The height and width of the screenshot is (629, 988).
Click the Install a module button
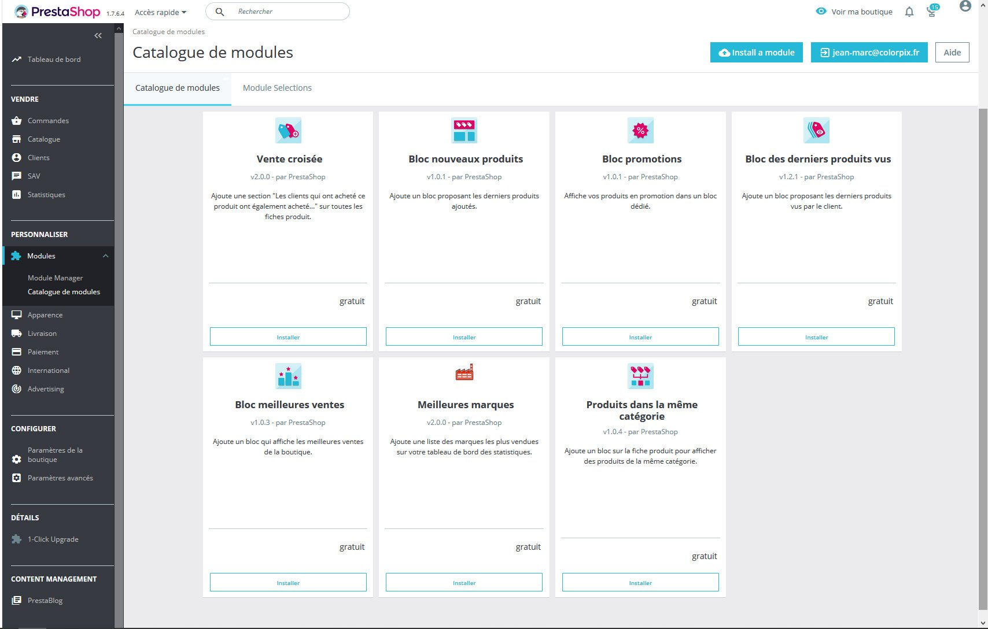[x=757, y=53]
